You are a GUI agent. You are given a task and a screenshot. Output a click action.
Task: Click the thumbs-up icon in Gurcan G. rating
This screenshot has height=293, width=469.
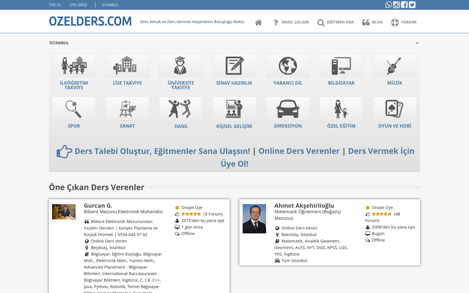(x=177, y=214)
